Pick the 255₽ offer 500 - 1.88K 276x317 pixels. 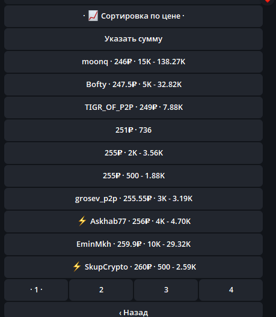pyautogui.click(x=133, y=176)
